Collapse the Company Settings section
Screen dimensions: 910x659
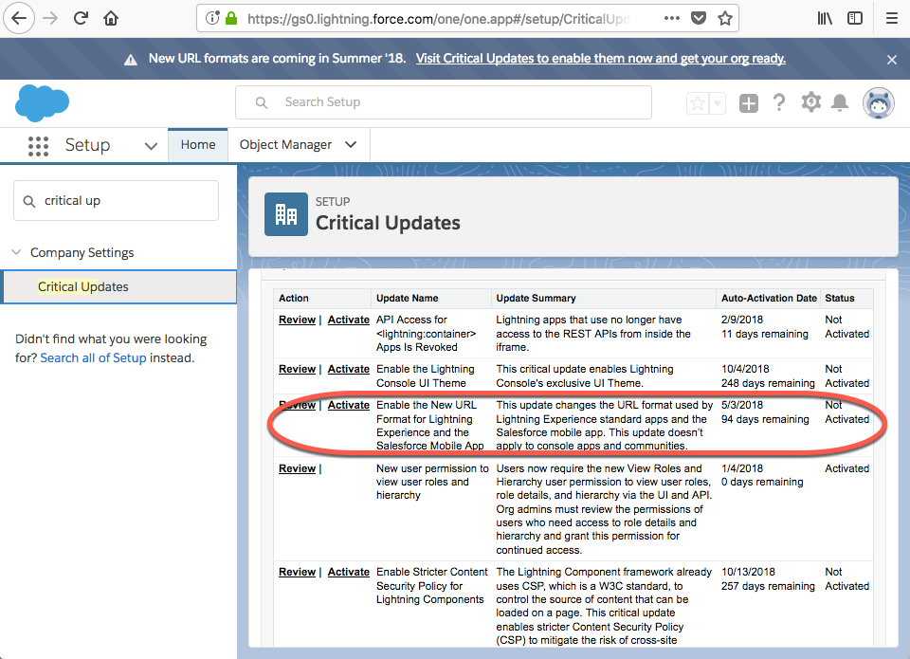click(x=17, y=252)
